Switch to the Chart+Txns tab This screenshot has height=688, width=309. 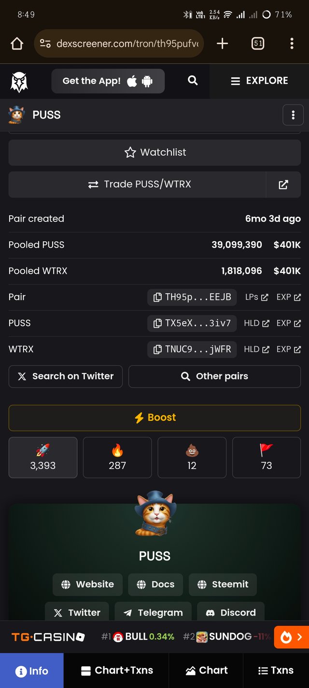(x=116, y=670)
